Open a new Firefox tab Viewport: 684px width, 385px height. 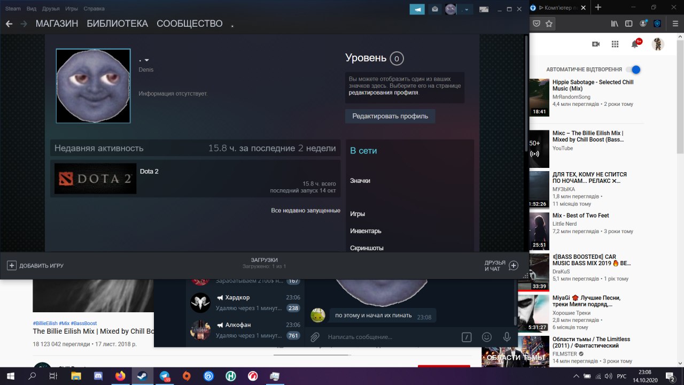598,7
